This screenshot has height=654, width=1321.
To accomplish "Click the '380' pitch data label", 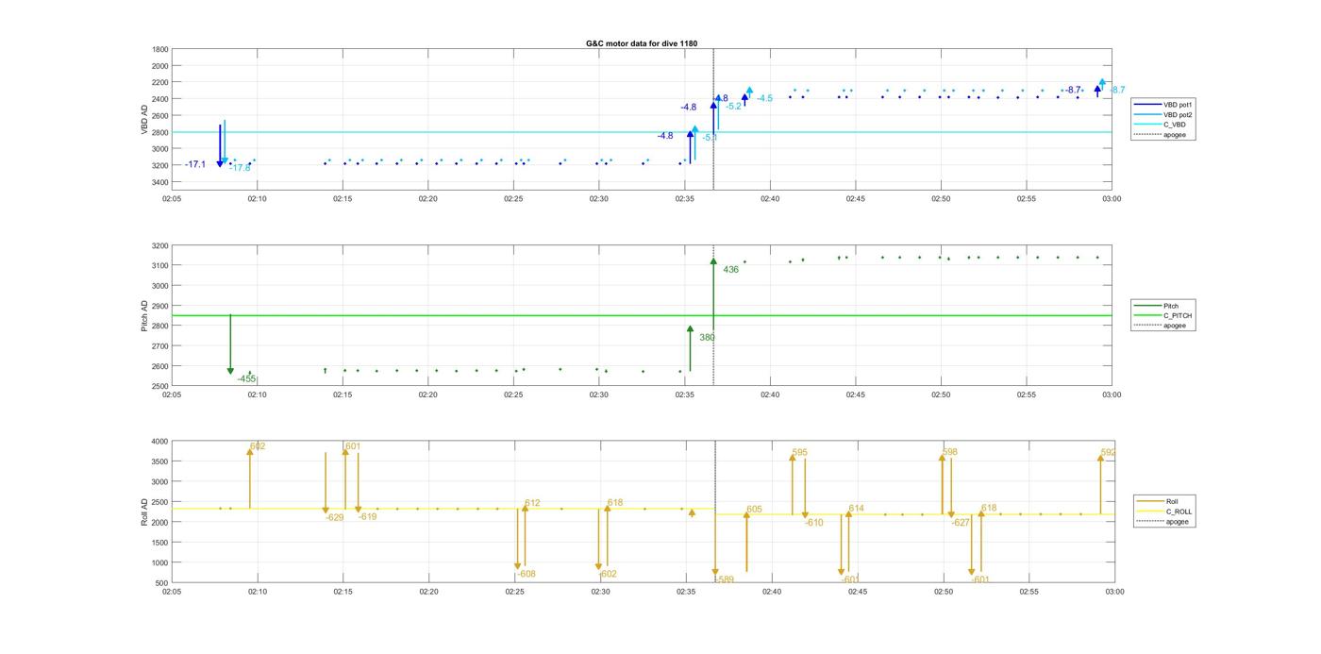I will [707, 337].
